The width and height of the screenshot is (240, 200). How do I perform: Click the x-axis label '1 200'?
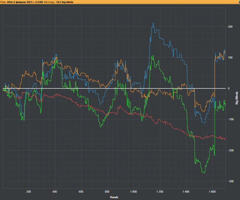pyautogui.click(x=160, y=191)
